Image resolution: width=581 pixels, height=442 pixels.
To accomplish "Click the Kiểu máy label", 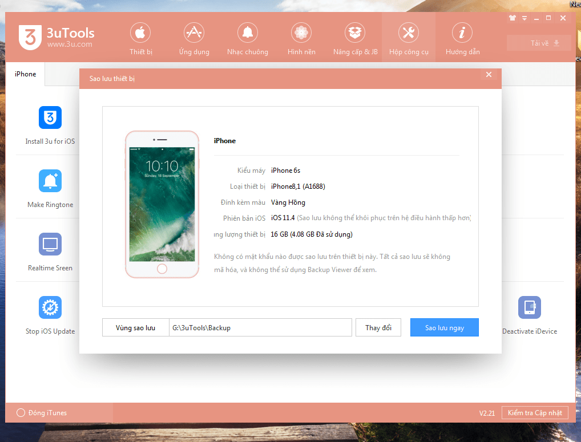I will (x=251, y=171).
